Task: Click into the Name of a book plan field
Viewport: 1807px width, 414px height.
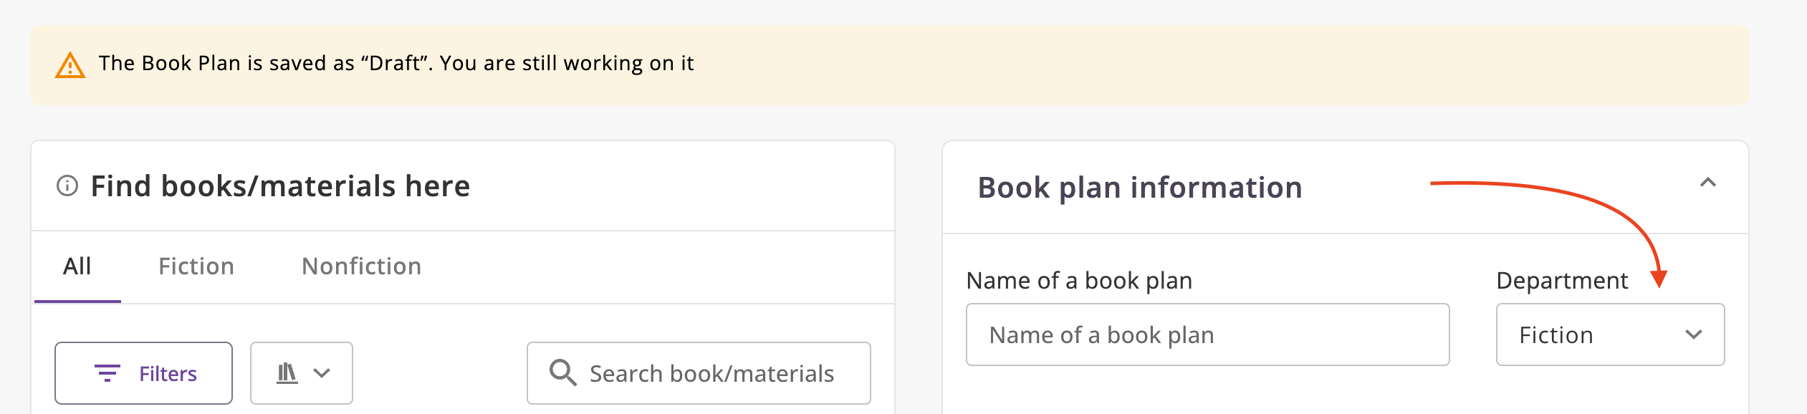Action: point(1207,334)
